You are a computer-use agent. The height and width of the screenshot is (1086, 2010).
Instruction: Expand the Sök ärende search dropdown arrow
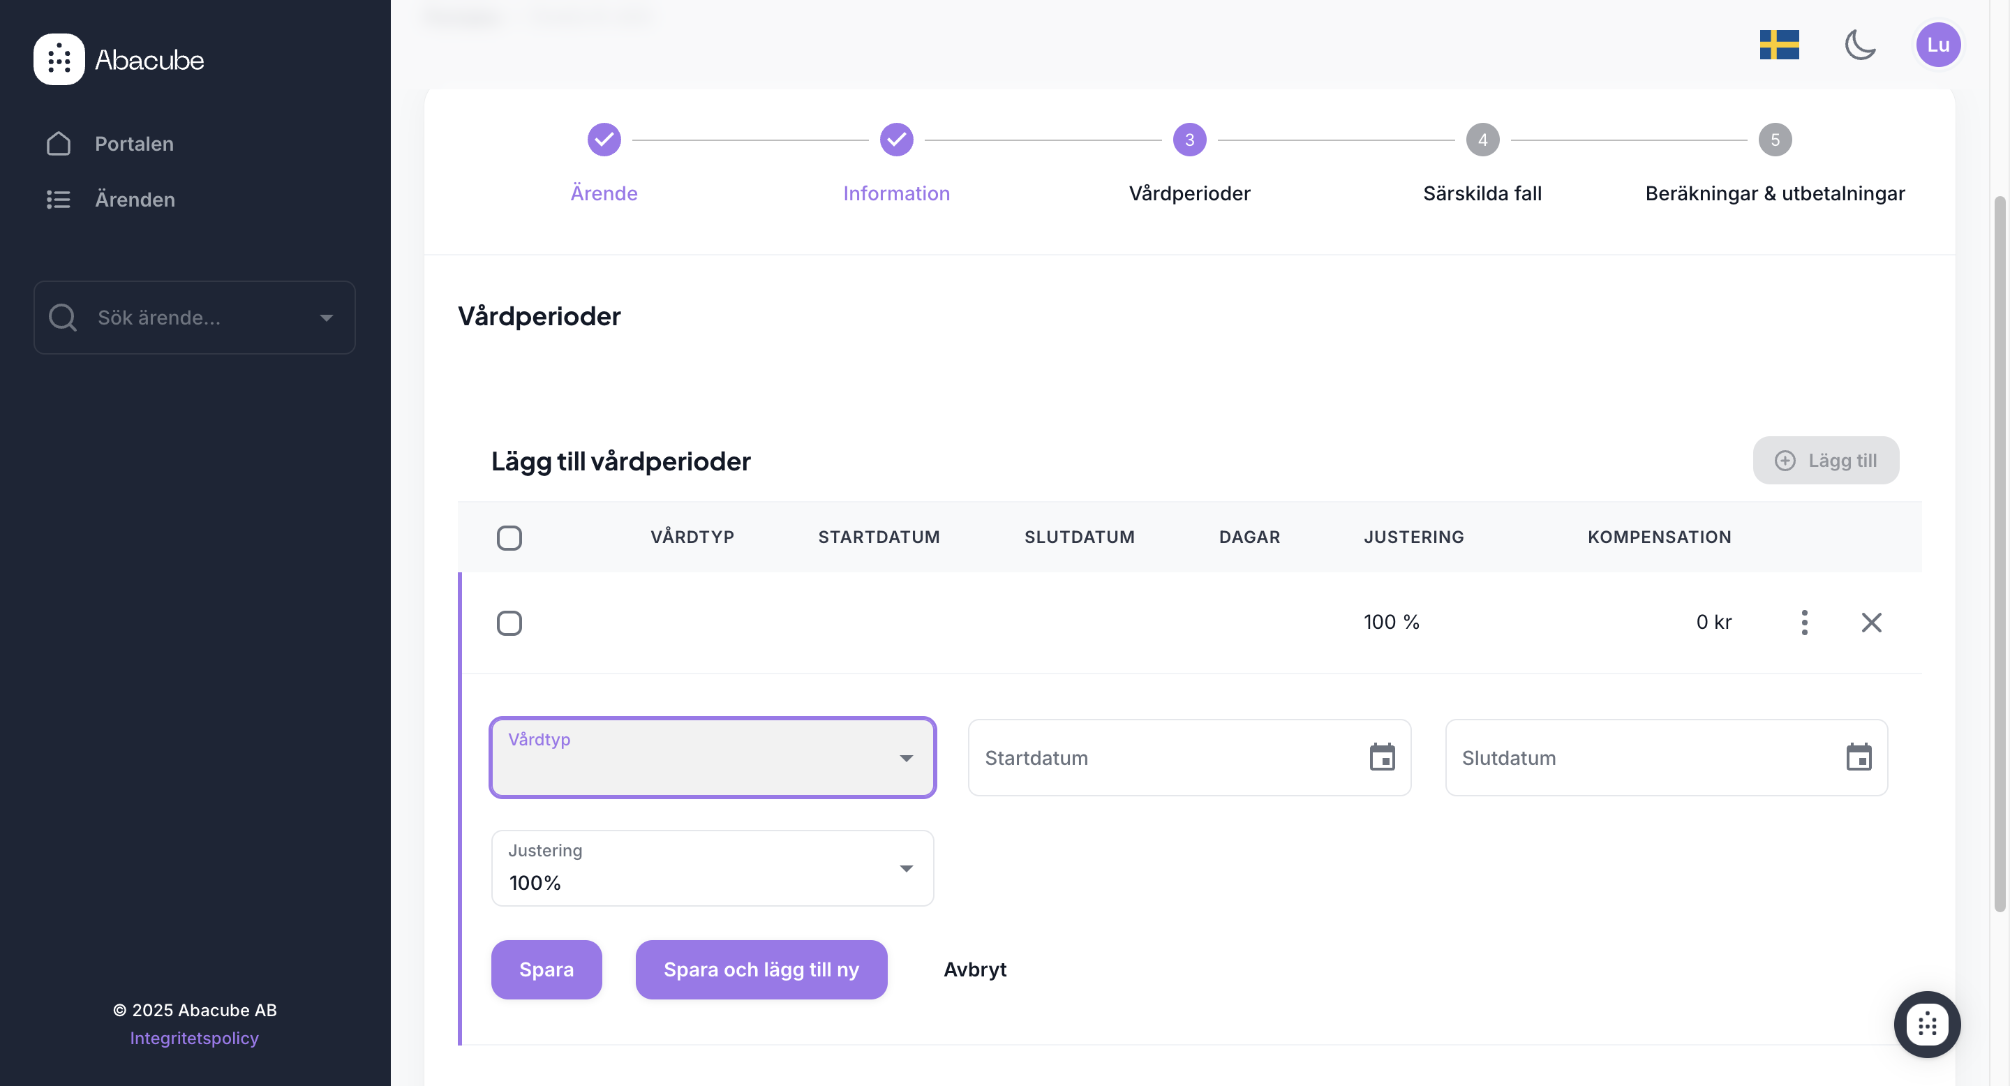(326, 318)
